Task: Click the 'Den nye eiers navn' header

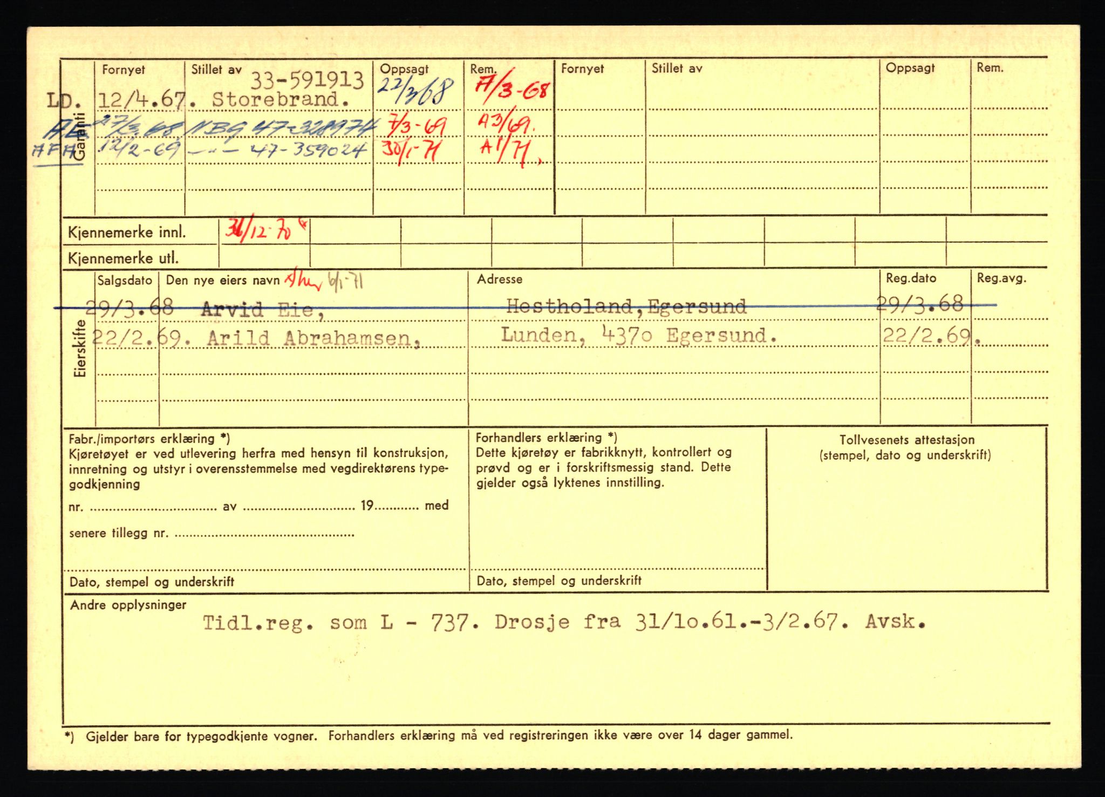Action: [x=223, y=280]
